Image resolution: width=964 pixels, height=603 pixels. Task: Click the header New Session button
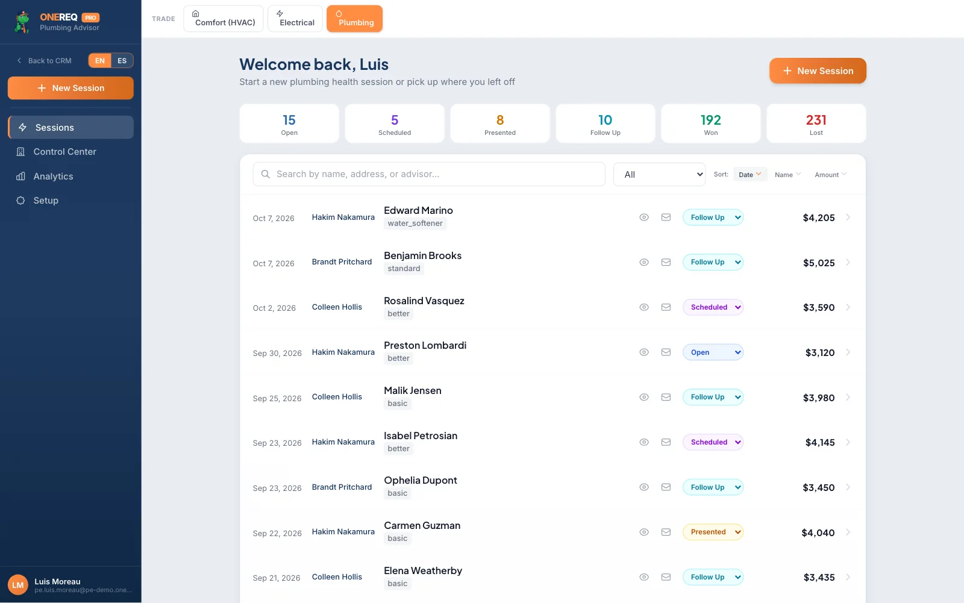point(818,71)
